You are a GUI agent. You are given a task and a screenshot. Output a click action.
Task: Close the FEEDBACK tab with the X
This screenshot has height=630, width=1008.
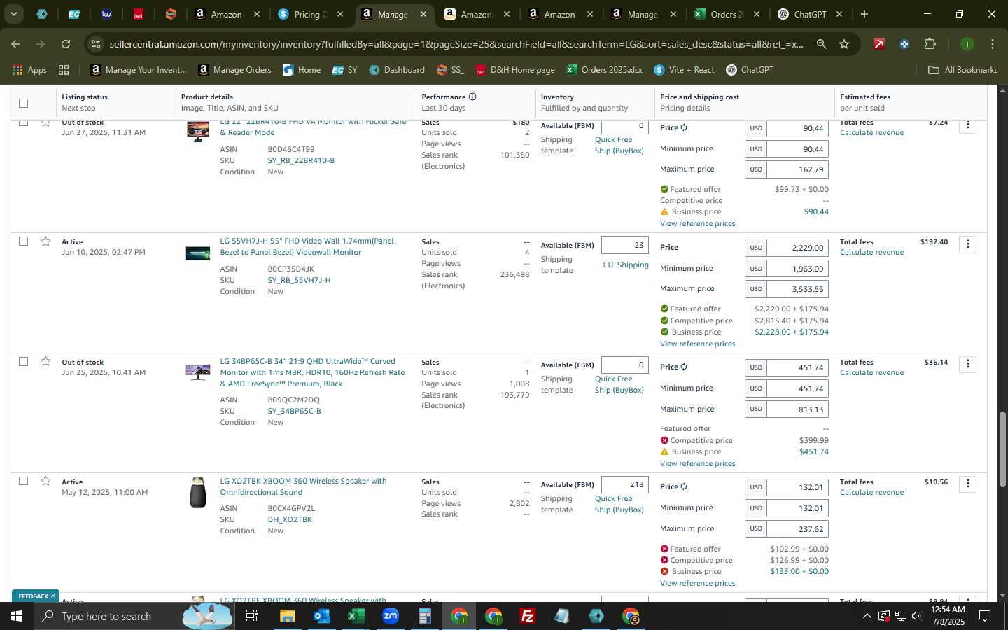tap(53, 596)
